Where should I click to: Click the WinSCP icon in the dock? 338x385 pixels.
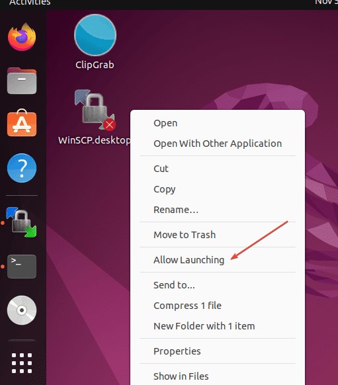(x=21, y=222)
